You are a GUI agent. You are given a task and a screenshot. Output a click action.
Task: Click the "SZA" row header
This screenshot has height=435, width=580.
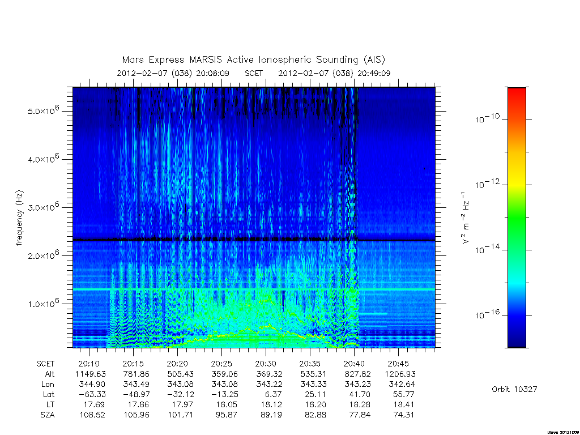[x=48, y=415]
